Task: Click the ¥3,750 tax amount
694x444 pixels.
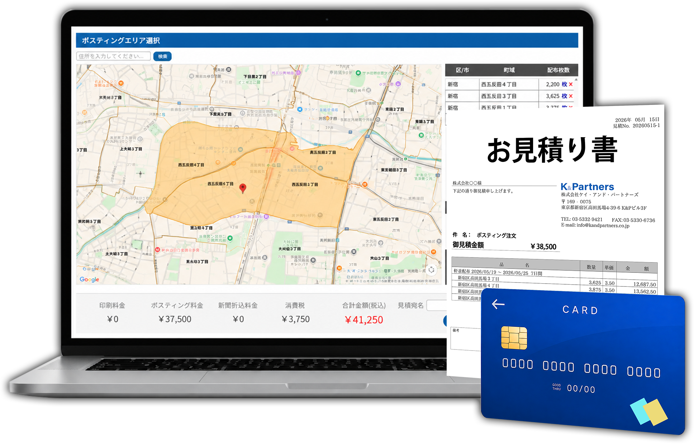Action: pyautogui.click(x=295, y=319)
